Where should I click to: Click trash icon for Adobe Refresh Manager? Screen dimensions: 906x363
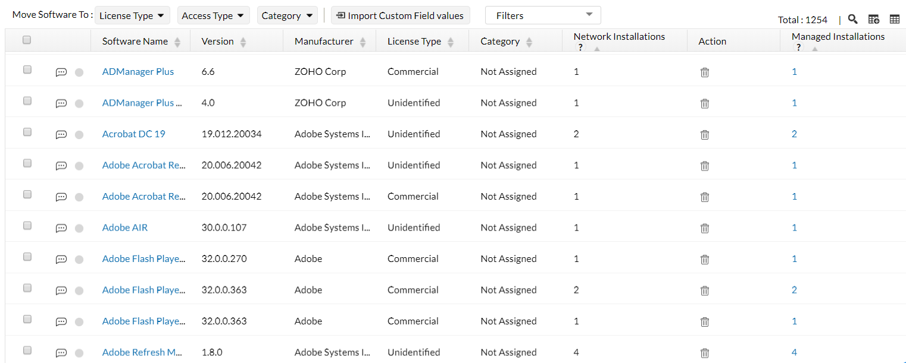point(705,353)
